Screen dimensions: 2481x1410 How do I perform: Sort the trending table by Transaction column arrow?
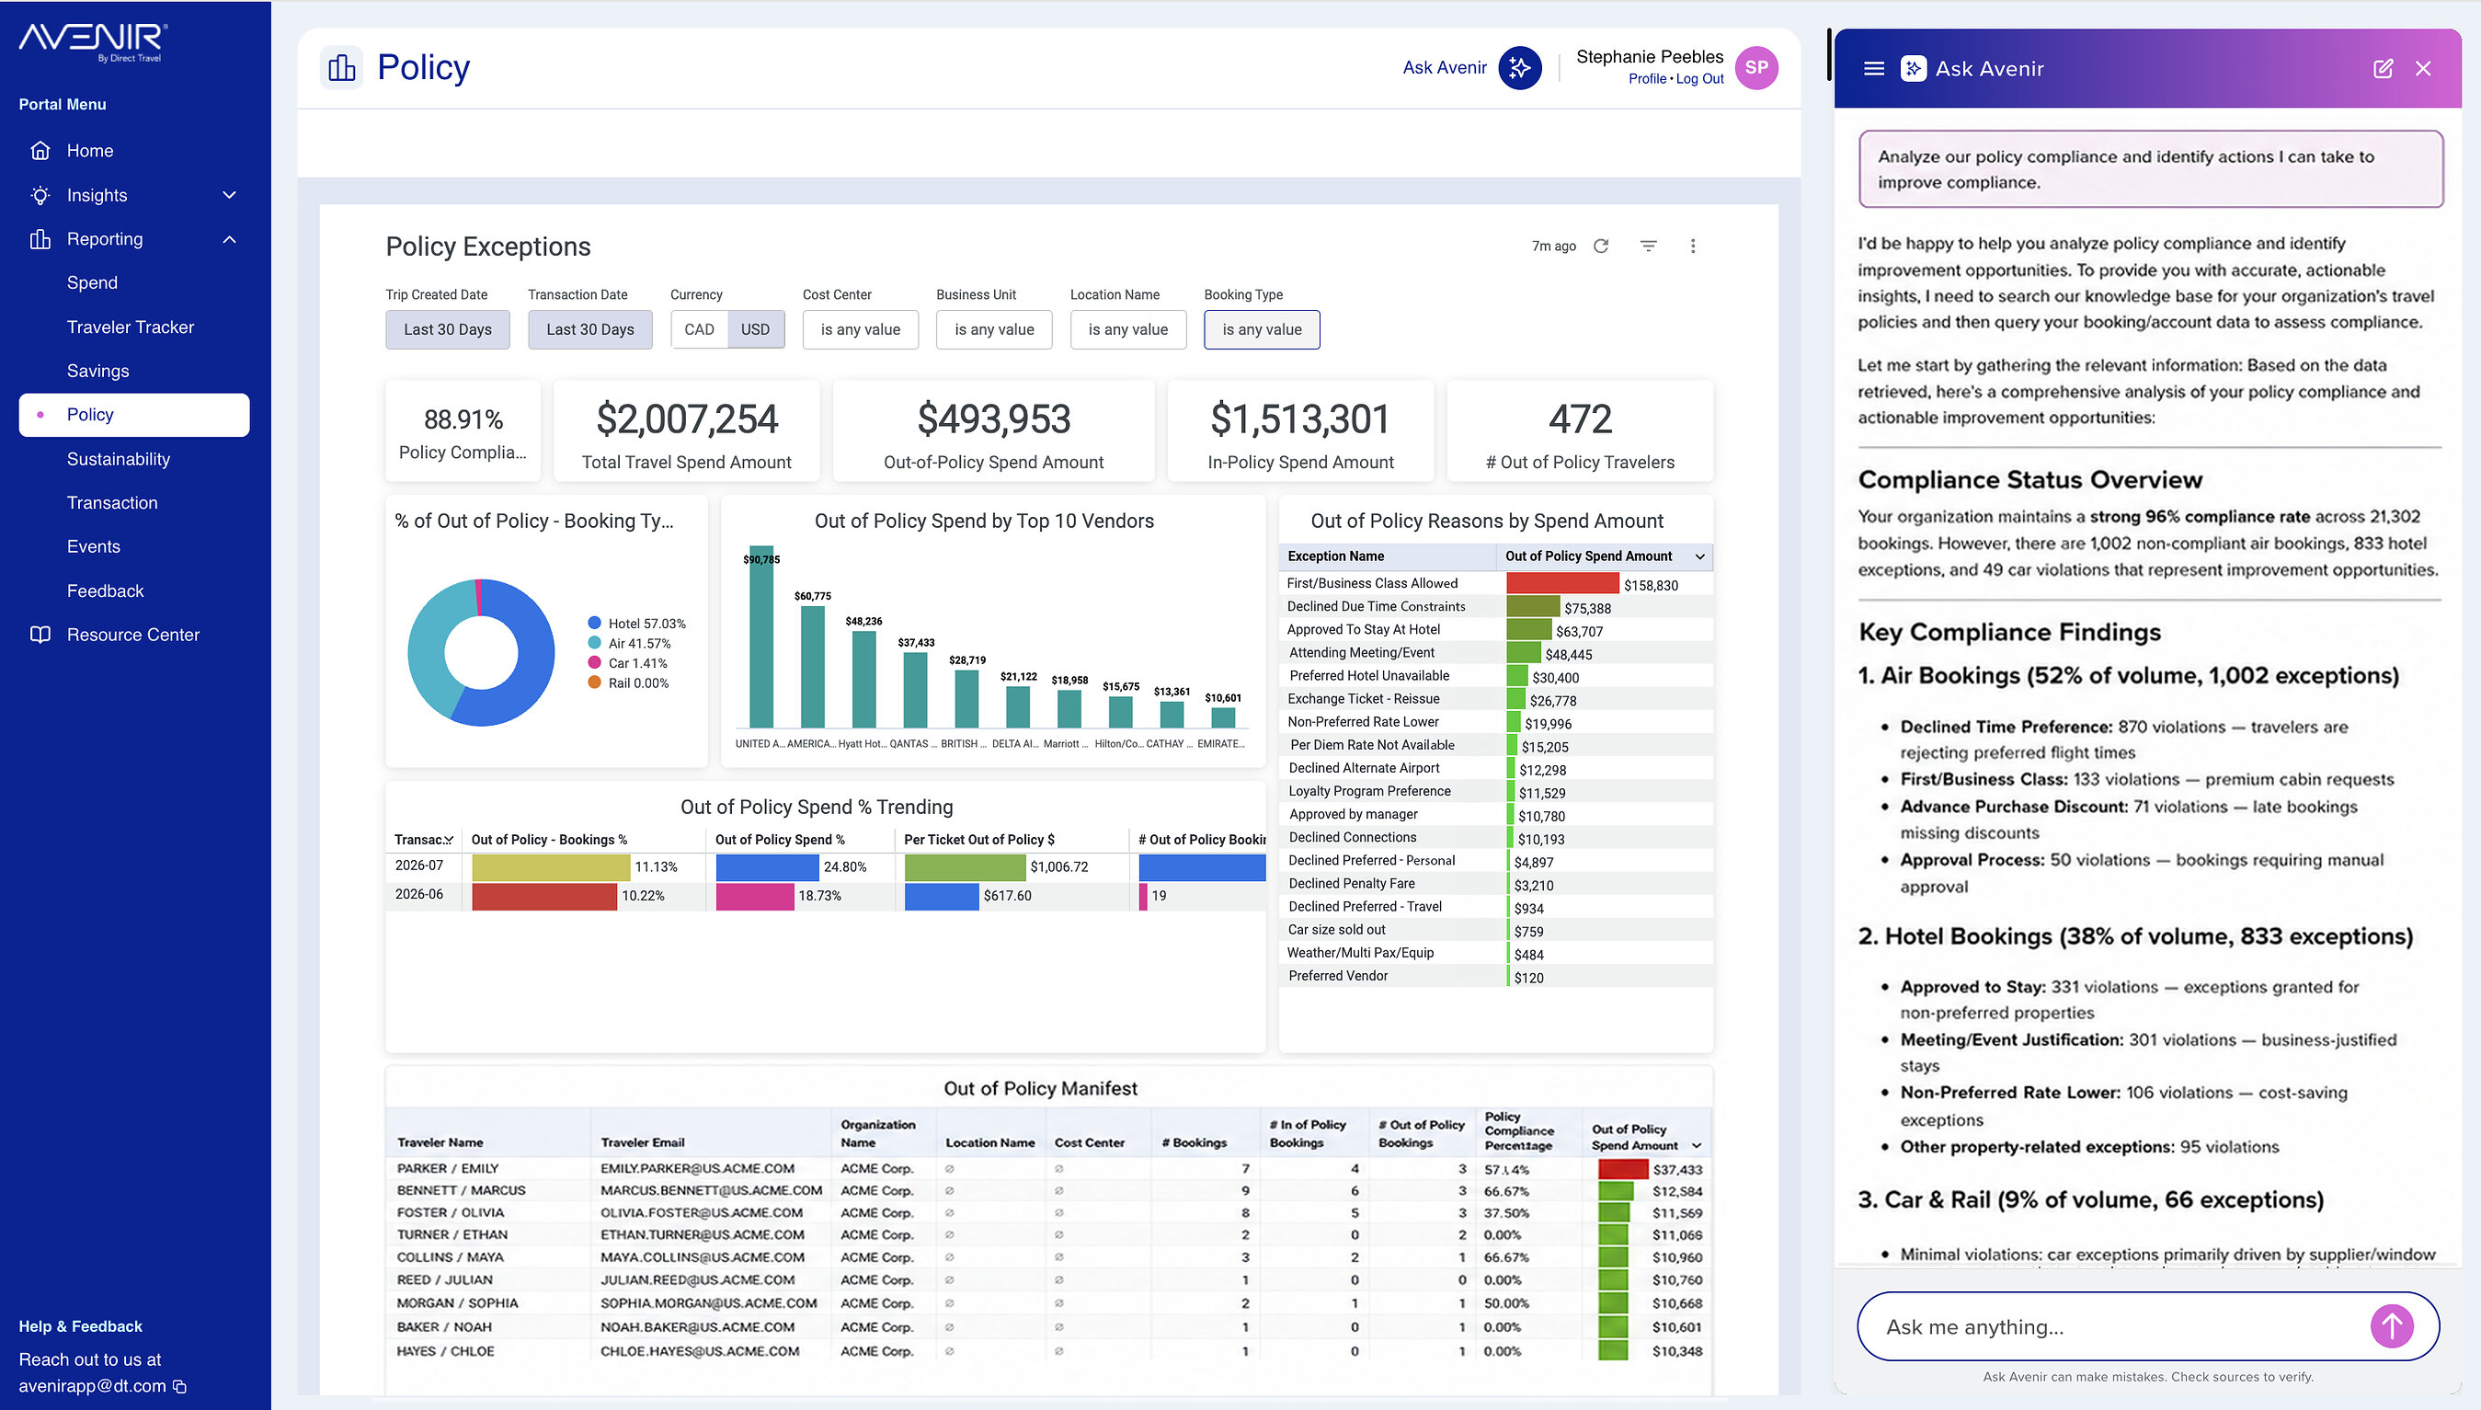pyautogui.click(x=448, y=841)
